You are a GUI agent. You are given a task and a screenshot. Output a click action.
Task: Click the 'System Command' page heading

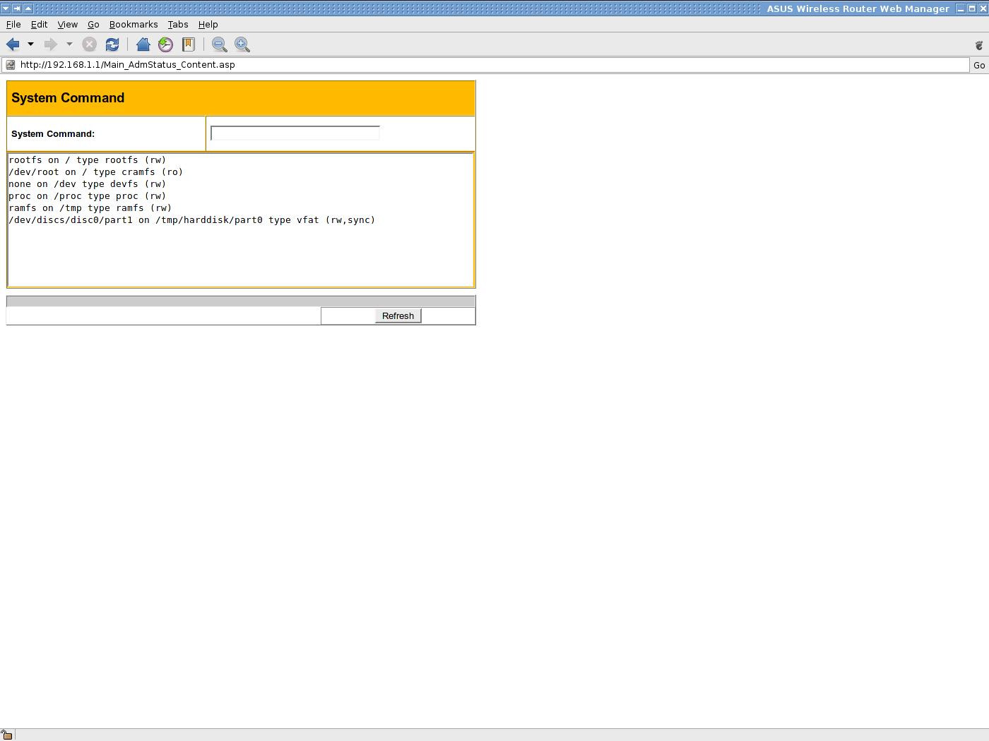[68, 98]
